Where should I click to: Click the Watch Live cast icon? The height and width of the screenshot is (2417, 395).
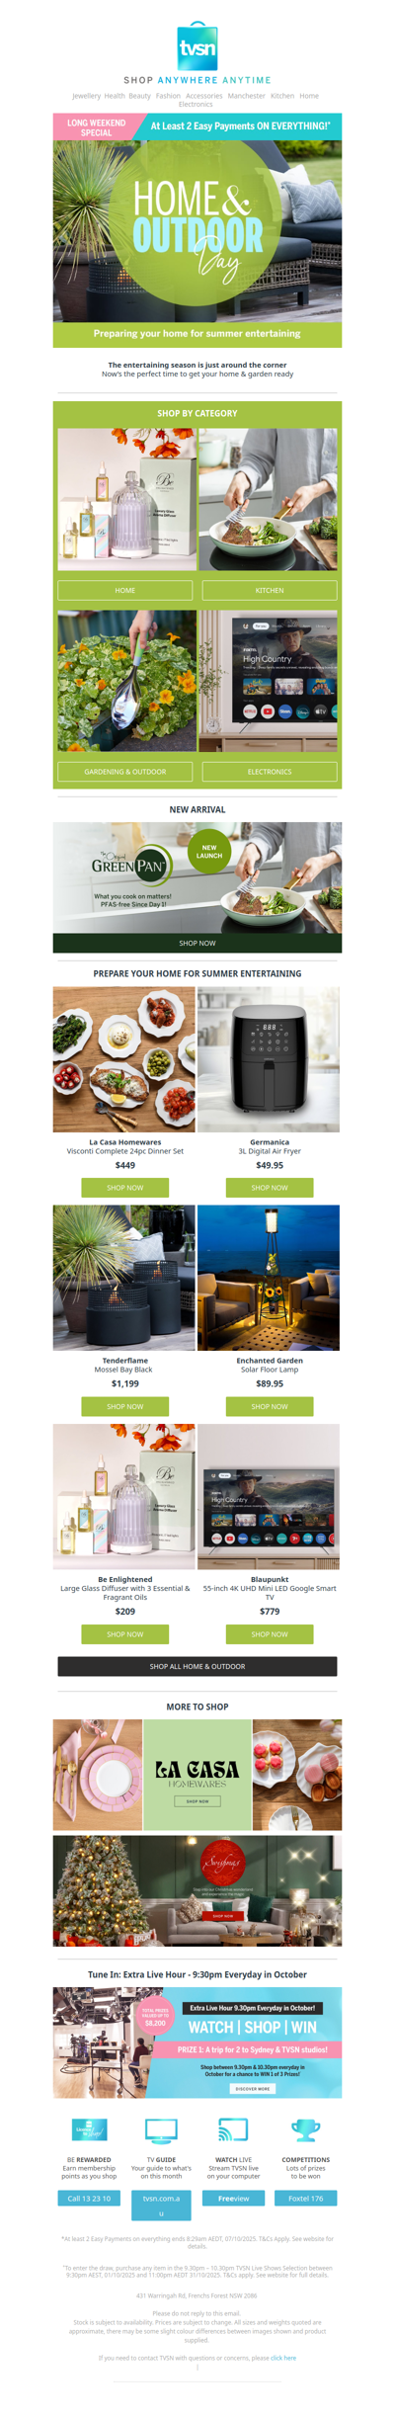coord(233,2129)
